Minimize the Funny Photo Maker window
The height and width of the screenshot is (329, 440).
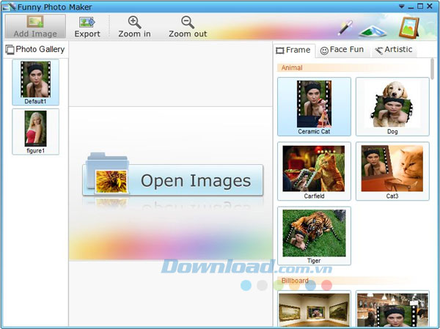coord(411,7)
